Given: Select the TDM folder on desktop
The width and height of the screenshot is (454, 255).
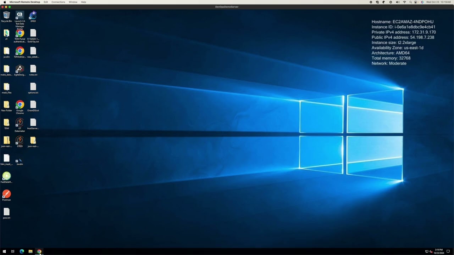Looking at the screenshot, I should coord(6,124).
